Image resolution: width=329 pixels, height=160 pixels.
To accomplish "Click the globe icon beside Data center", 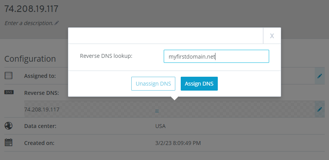I will point(8,126).
